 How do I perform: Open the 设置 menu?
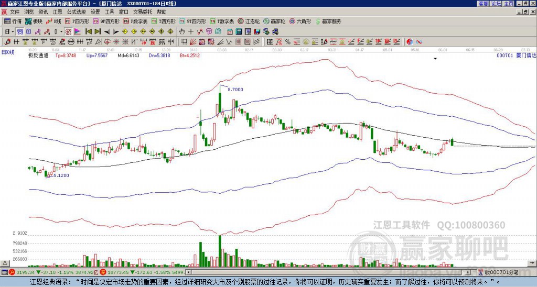click(x=95, y=12)
